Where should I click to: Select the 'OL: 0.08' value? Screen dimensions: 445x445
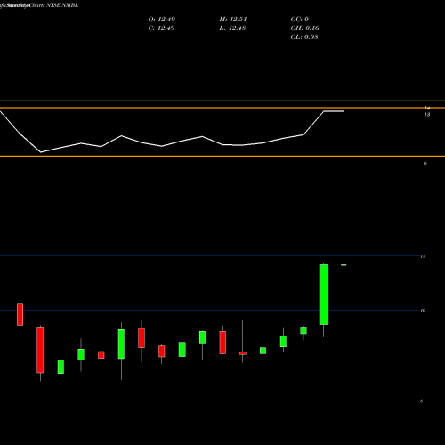(304, 37)
